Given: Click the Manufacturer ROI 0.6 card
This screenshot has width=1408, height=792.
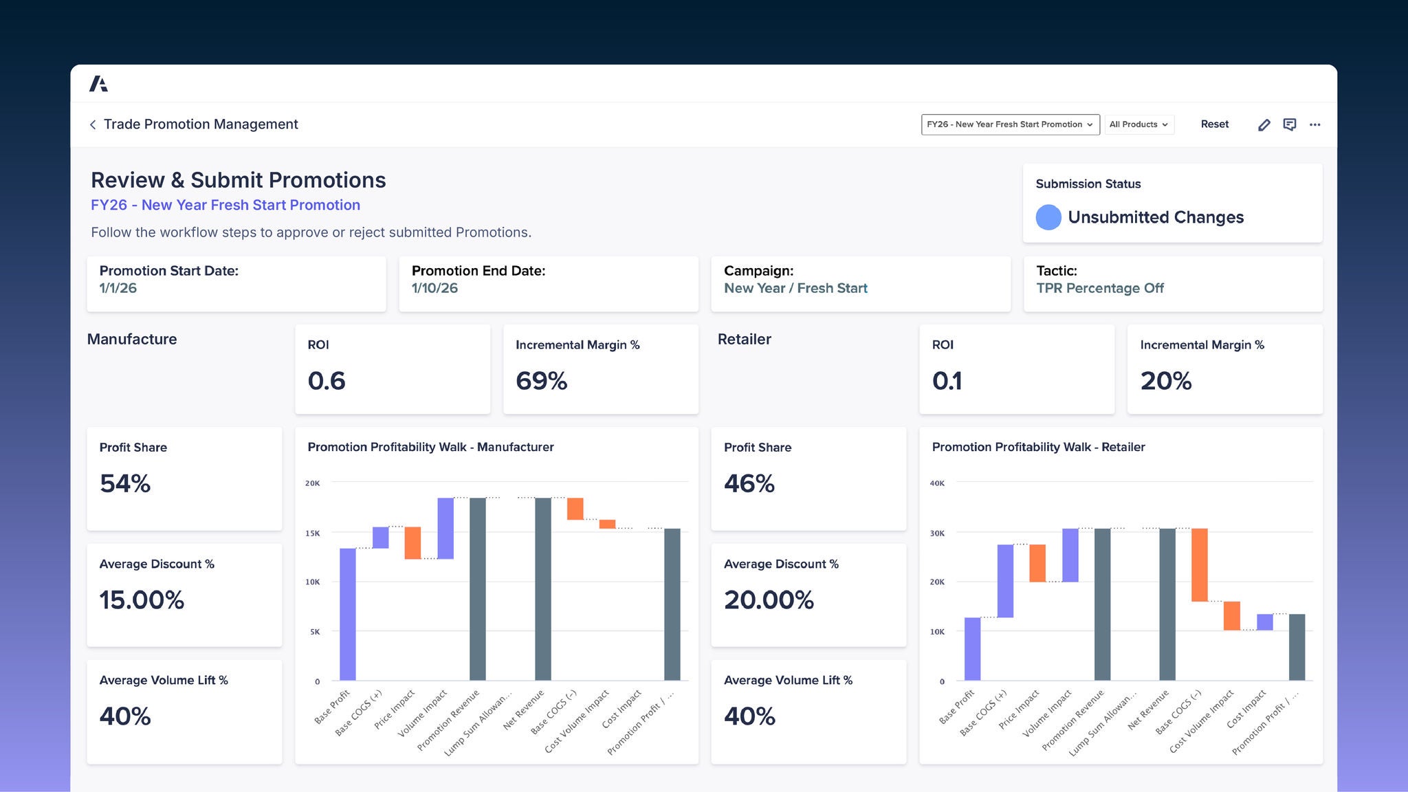Looking at the screenshot, I should pyautogui.click(x=392, y=368).
